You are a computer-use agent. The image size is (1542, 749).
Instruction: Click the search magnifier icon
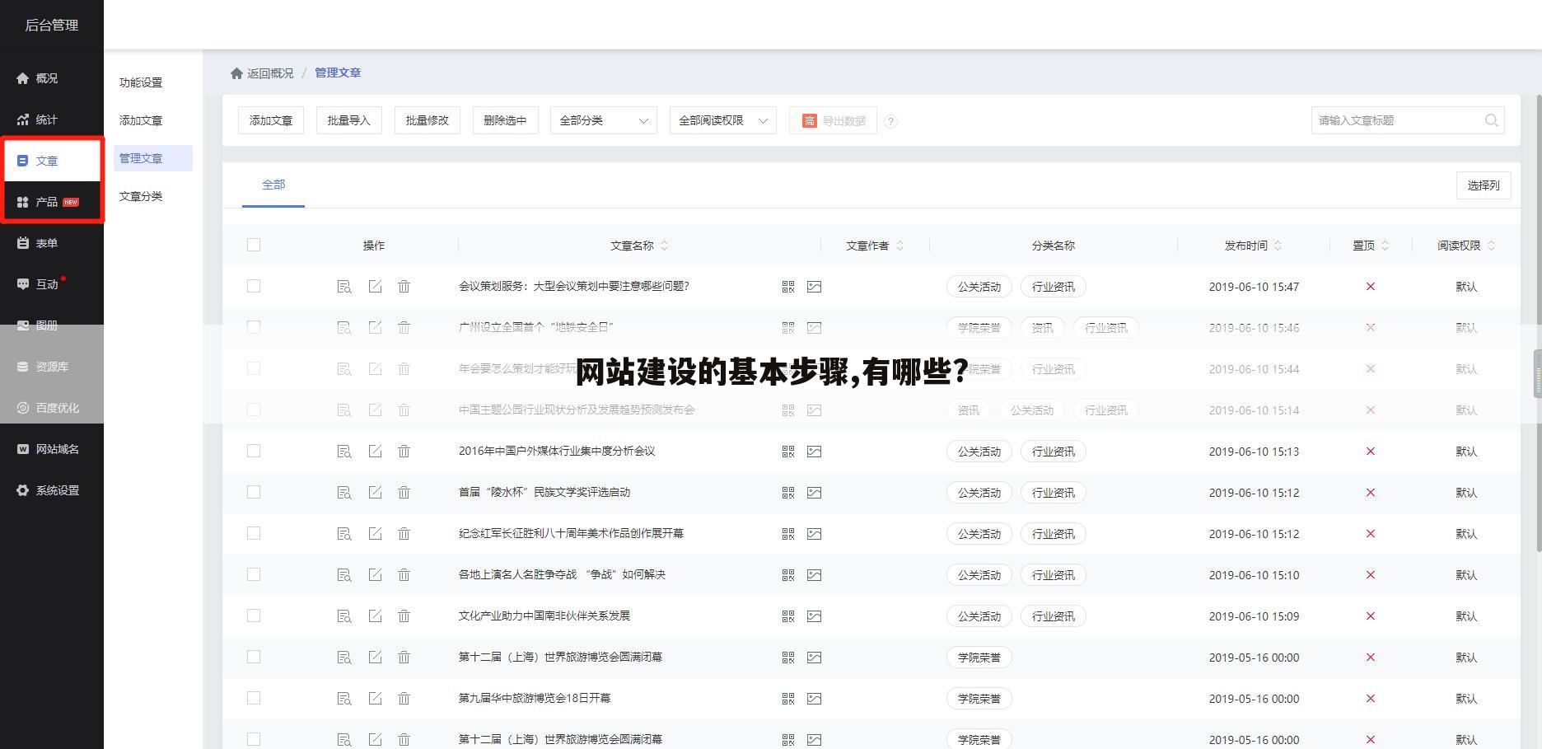click(1492, 120)
